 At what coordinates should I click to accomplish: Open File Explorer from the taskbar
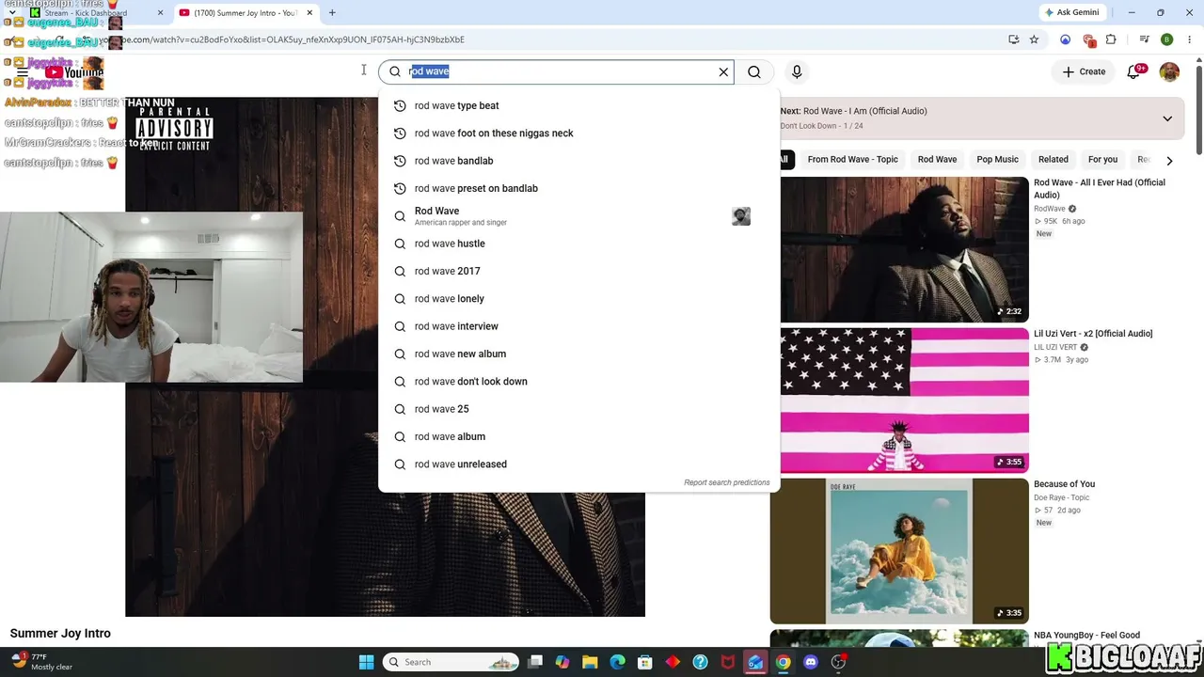(x=590, y=662)
